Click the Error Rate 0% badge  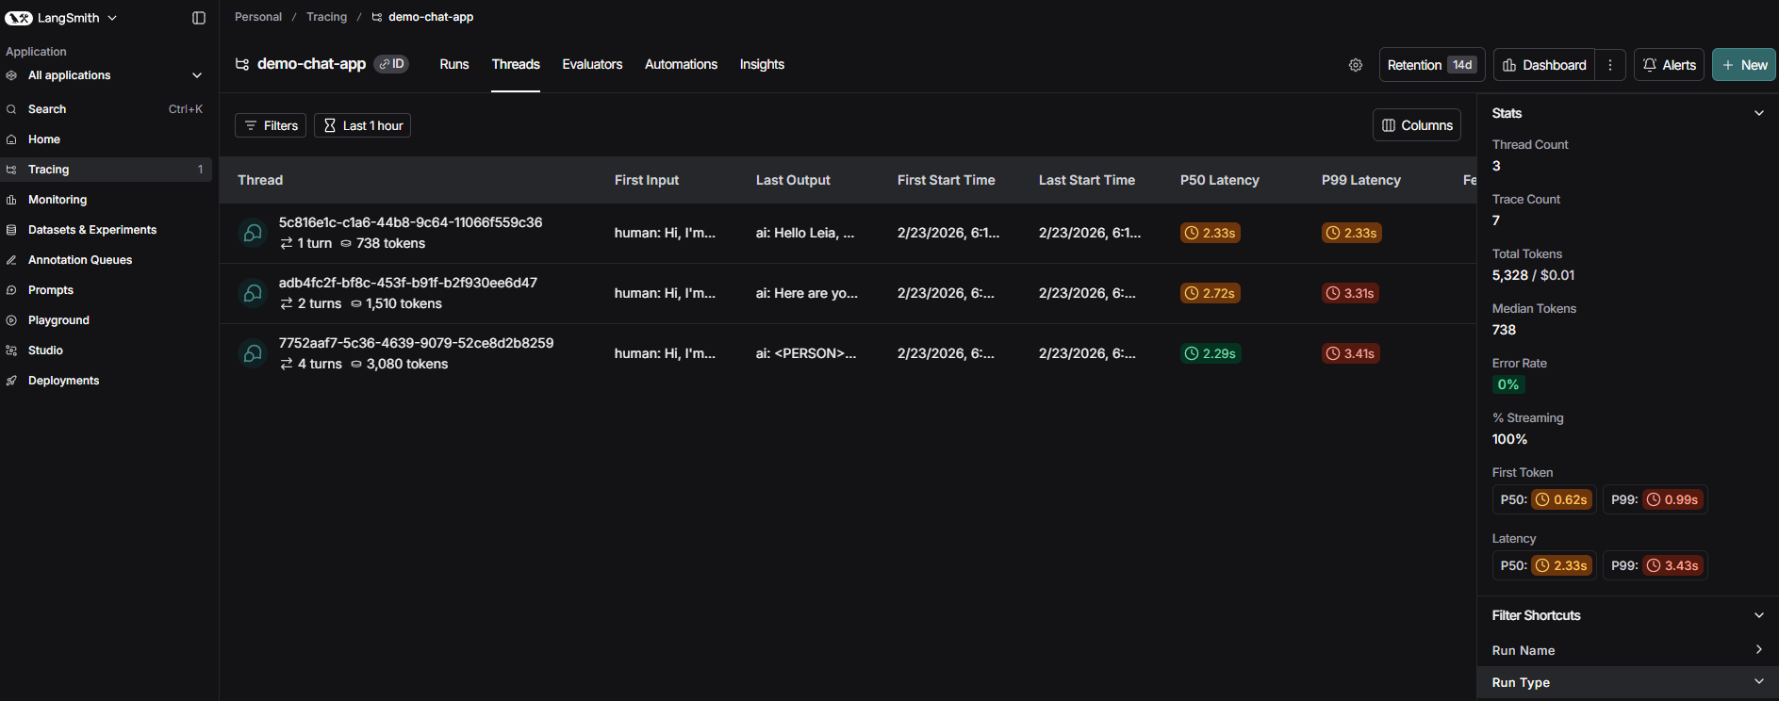(1508, 384)
